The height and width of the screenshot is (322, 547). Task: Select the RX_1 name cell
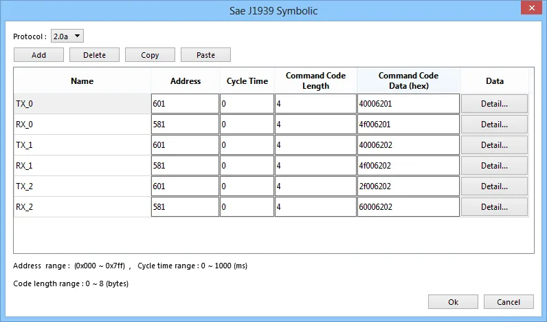tap(82, 166)
